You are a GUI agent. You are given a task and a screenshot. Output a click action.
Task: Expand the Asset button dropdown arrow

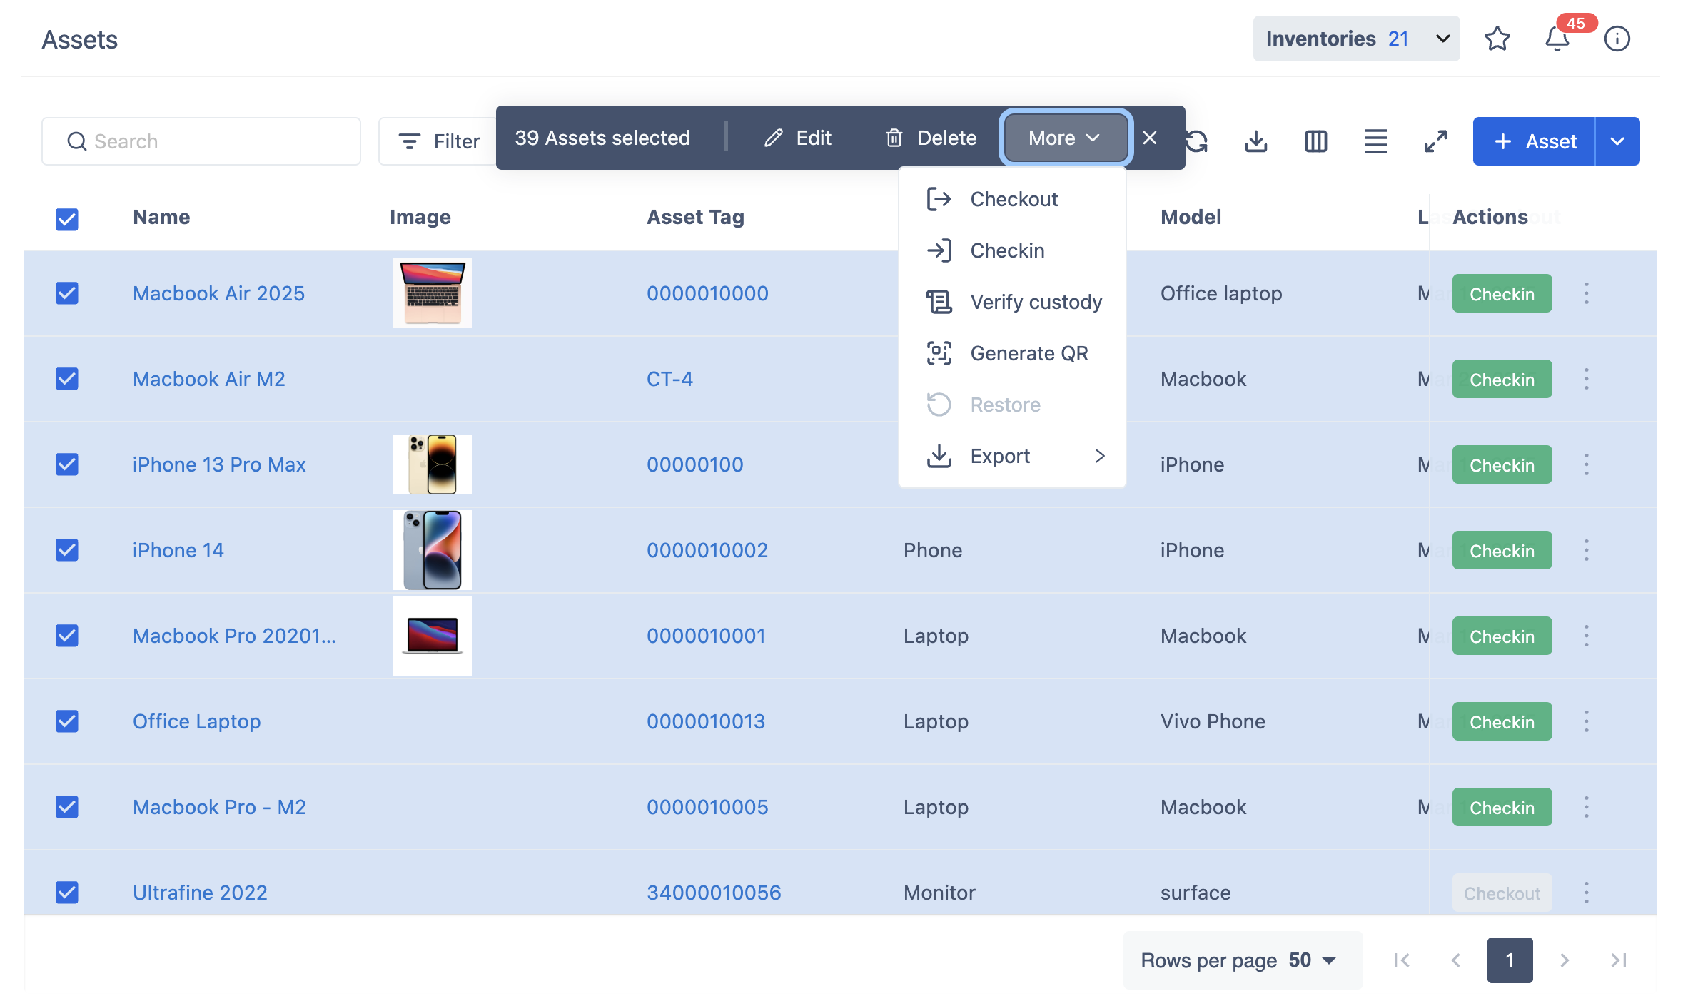(1617, 141)
